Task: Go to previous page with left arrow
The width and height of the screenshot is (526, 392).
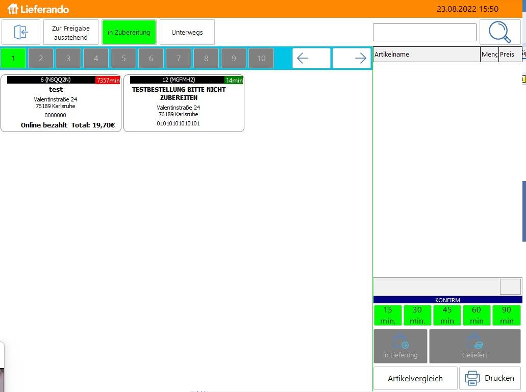Action: [311, 58]
